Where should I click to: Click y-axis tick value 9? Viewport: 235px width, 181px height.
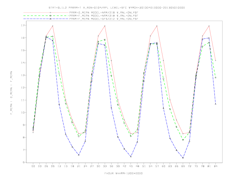(x=23, y=125)
